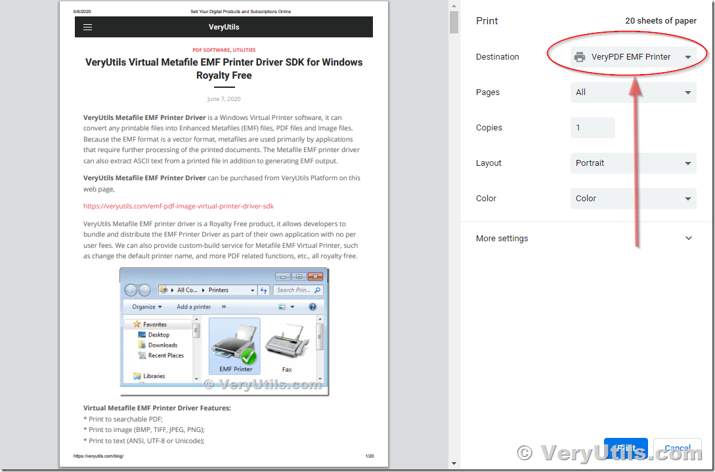Viewport: 715px width, 472px height.
Task: Open the view options dropdown arrow
Action: (292, 307)
